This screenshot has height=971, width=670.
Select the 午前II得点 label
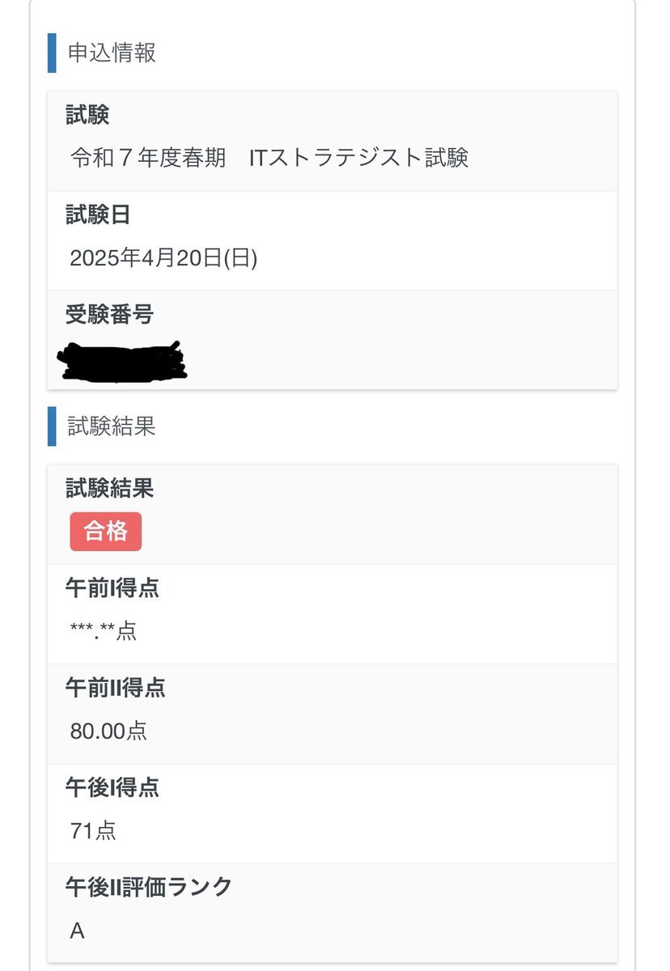click(x=116, y=688)
